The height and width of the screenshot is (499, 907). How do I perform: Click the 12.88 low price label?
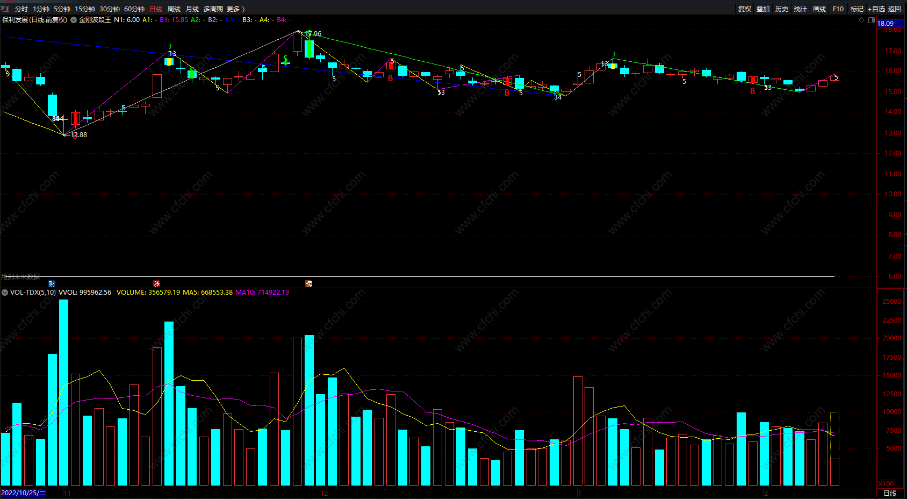pyautogui.click(x=79, y=135)
